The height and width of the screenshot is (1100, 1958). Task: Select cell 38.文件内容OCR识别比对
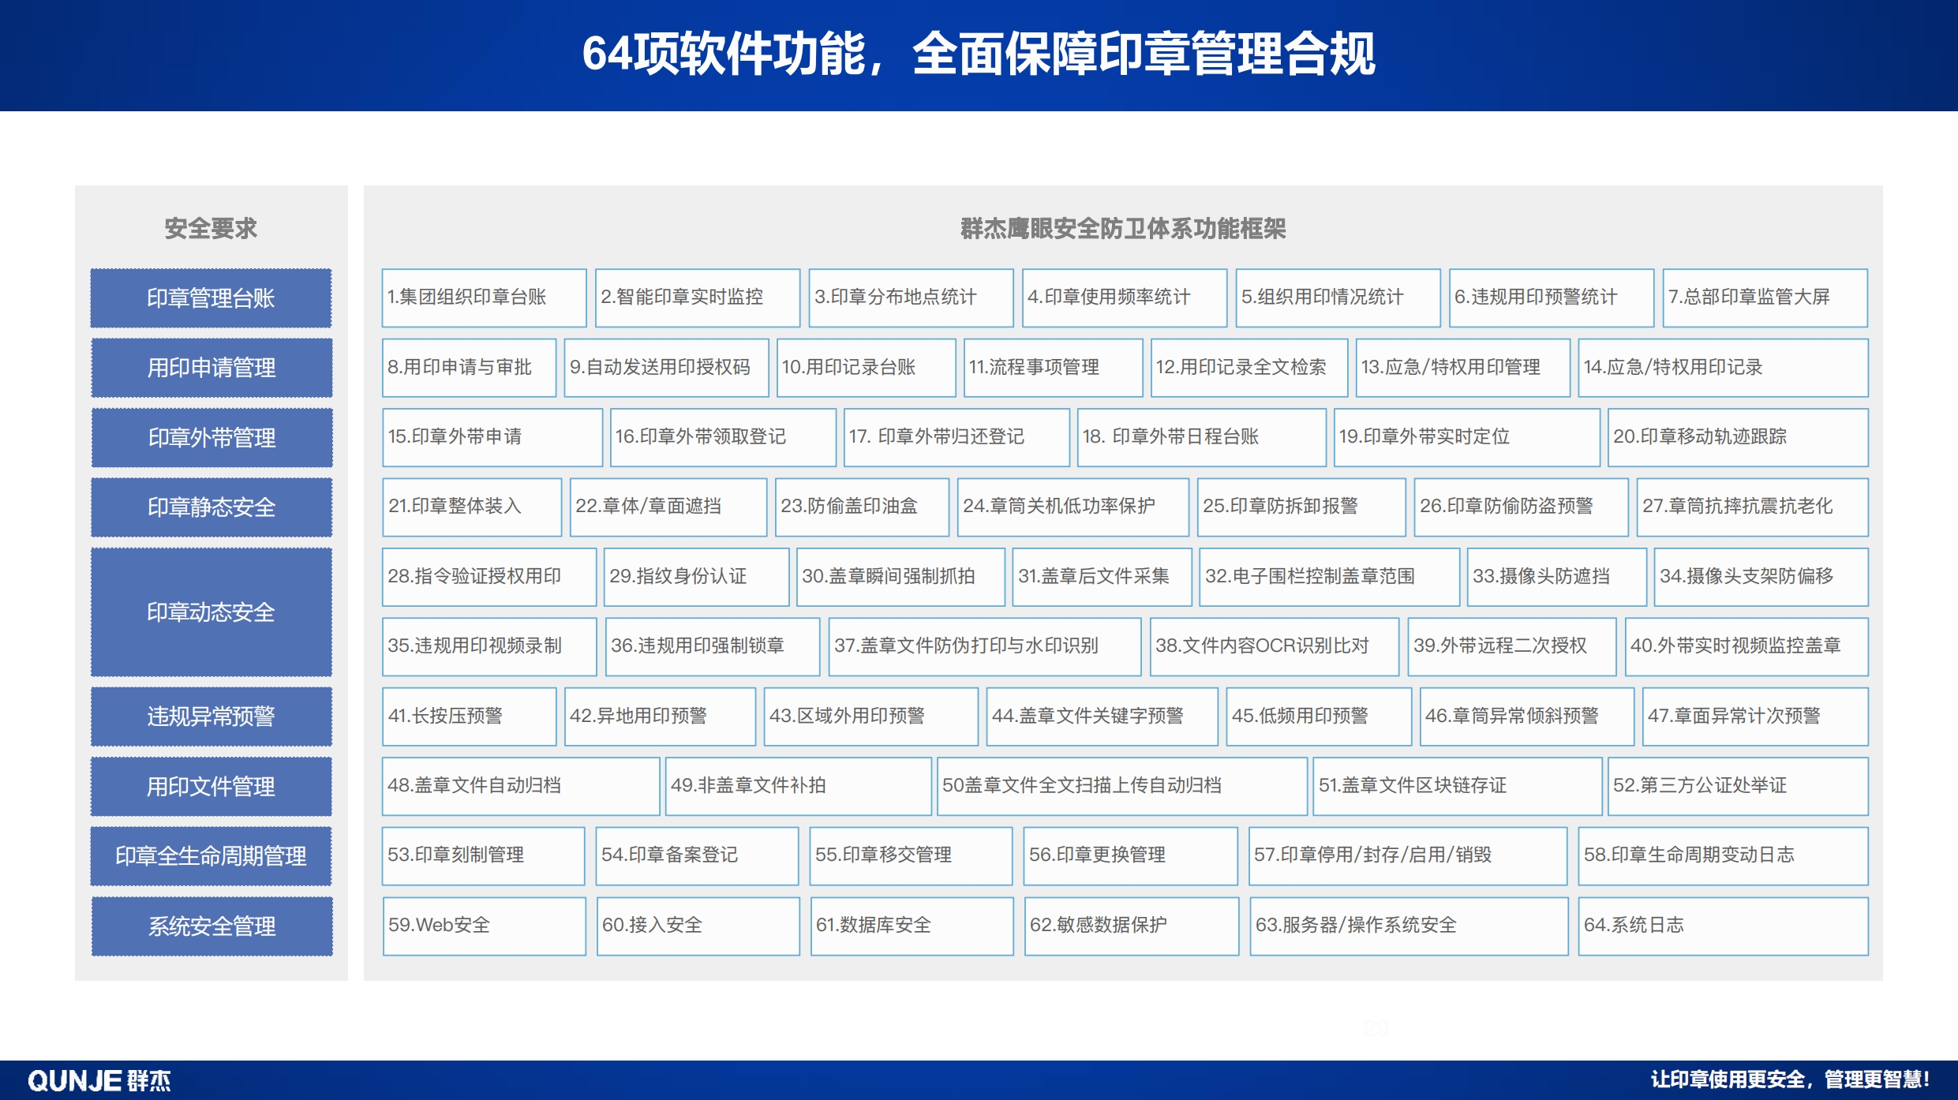[1275, 647]
